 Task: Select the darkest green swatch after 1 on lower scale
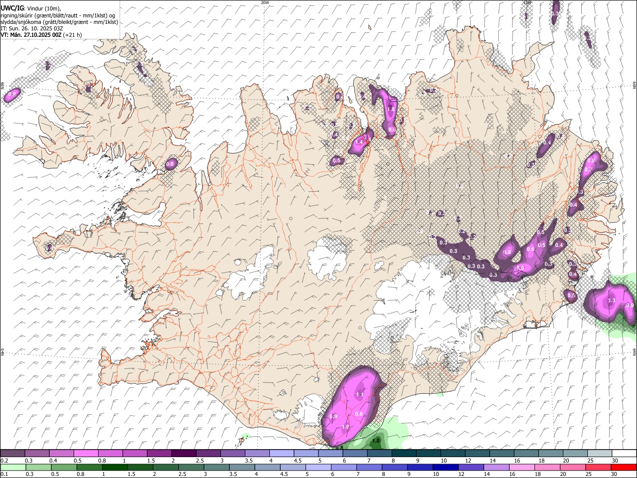(x=114, y=468)
